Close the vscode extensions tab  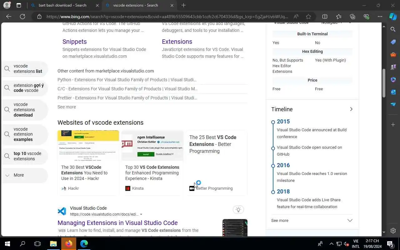point(172,5)
